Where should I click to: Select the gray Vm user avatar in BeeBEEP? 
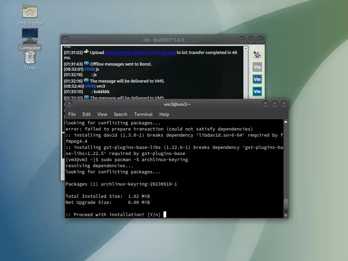[x=257, y=67]
